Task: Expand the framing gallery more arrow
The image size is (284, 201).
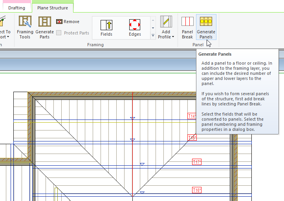Action: click(x=153, y=36)
